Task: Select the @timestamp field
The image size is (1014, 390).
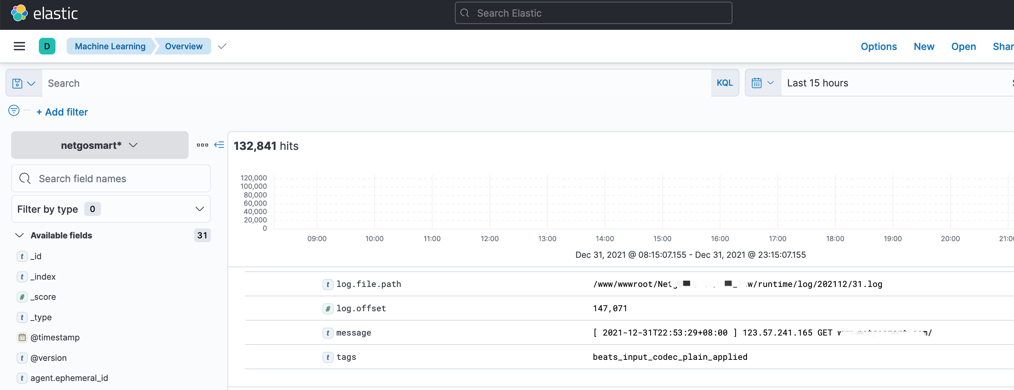Action: [x=55, y=338]
